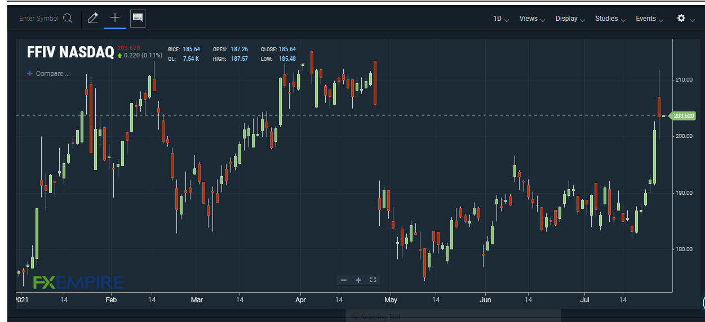This screenshot has height=322, width=705.
Task: Expand the Events dropdown menu
Action: [x=650, y=19]
